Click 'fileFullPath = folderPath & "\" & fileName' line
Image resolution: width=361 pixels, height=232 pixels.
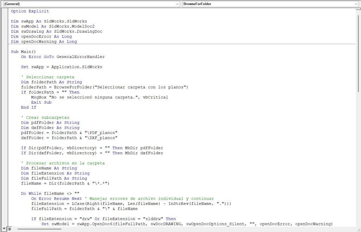(x=85, y=208)
